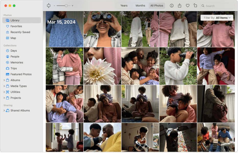This screenshot has width=238, height=153.
Task: Select the photo of kids clapping hands by window
Action: pyautogui.click(x=65, y=137)
